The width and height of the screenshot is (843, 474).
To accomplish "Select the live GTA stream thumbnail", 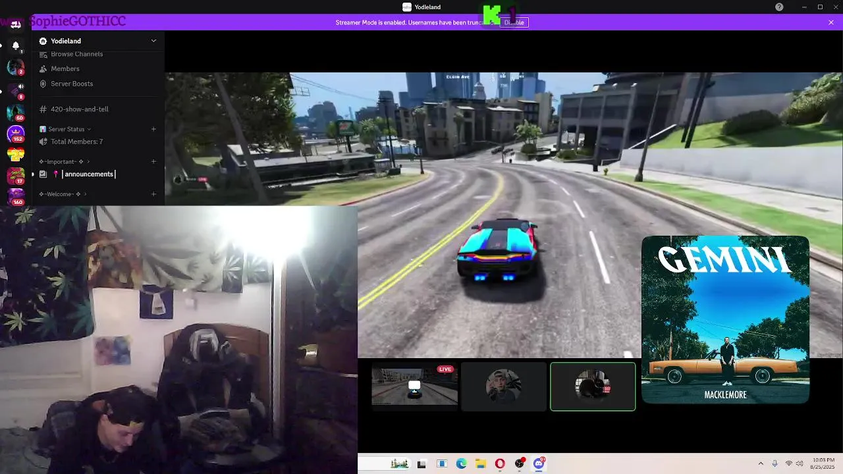I will [414, 386].
